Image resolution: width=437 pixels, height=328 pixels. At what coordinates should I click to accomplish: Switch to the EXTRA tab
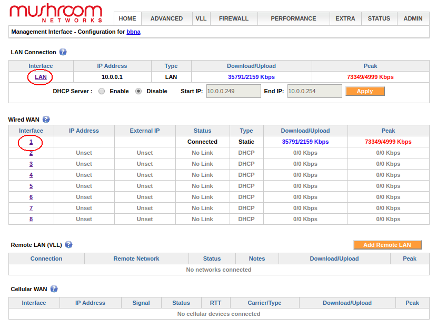[345, 18]
